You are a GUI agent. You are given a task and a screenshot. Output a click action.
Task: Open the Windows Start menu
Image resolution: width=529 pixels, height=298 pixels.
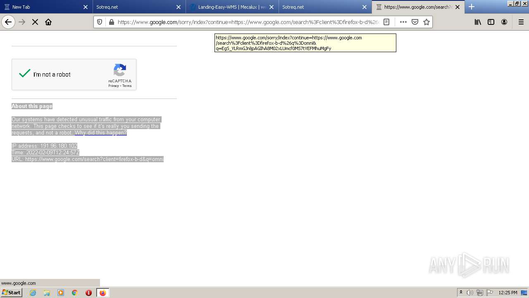11,293
